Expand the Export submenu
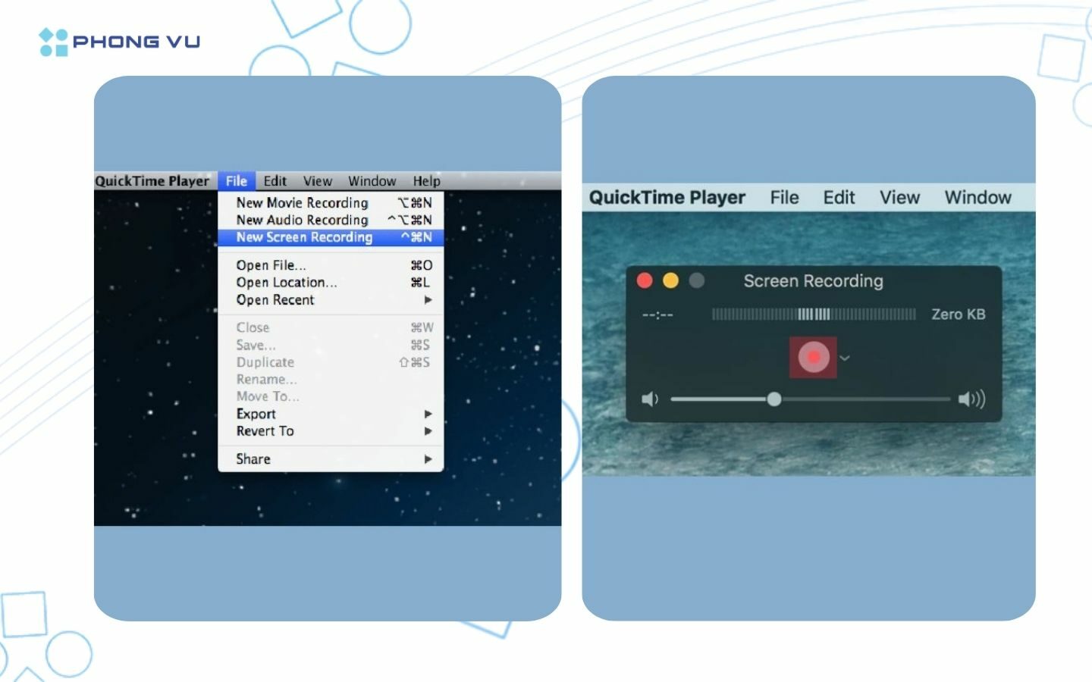Viewport: 1092px width, 682px height. click(331, 414)
